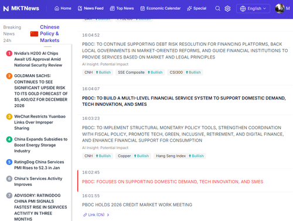Screen dimensions: 293x221
Task: Open China's Services Activity Improves story
Action: (x=38, y=181)
